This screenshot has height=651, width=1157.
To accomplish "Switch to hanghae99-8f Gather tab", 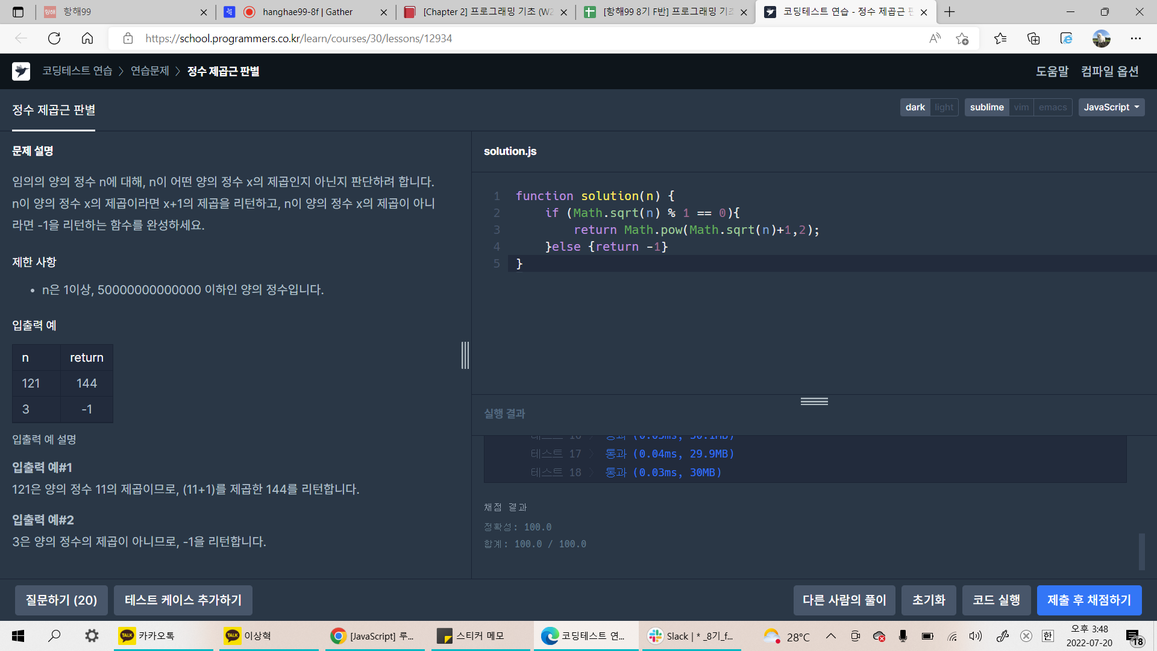I will point(307,12).
